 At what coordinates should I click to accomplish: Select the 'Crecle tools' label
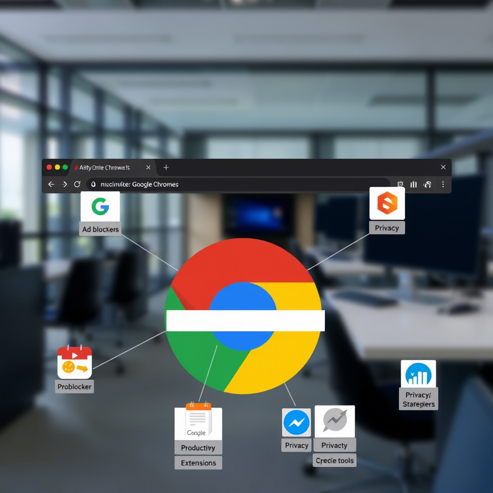[x=335, y=460]
